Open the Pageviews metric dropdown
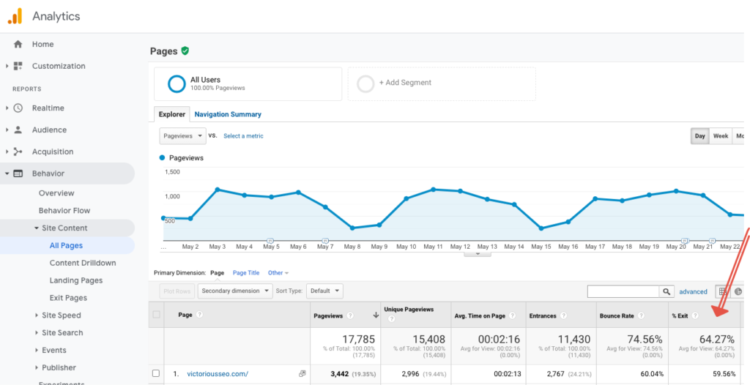The height and width of the screenshot is (385, 750). tap(183, 136)
